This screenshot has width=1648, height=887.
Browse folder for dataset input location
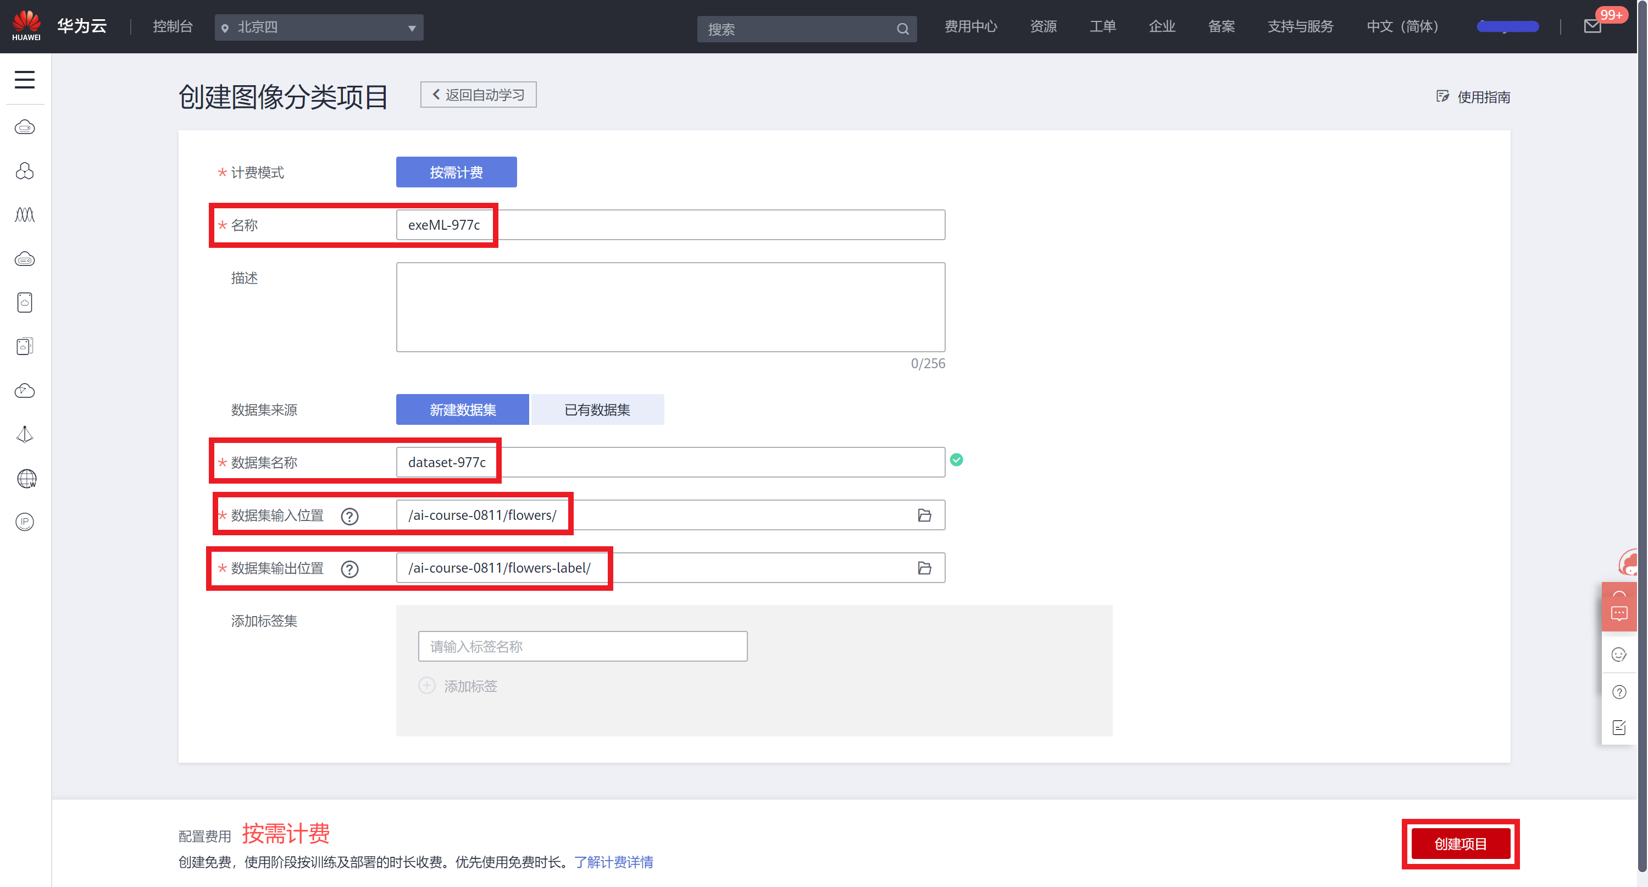click(x=924, y=515)
